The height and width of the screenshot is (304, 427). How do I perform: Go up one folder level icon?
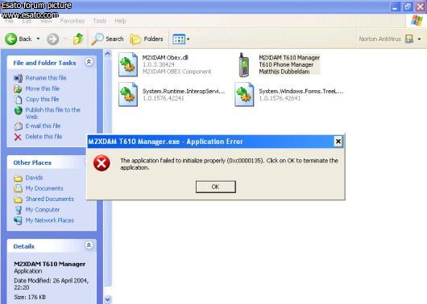click(x=78, y=39)
